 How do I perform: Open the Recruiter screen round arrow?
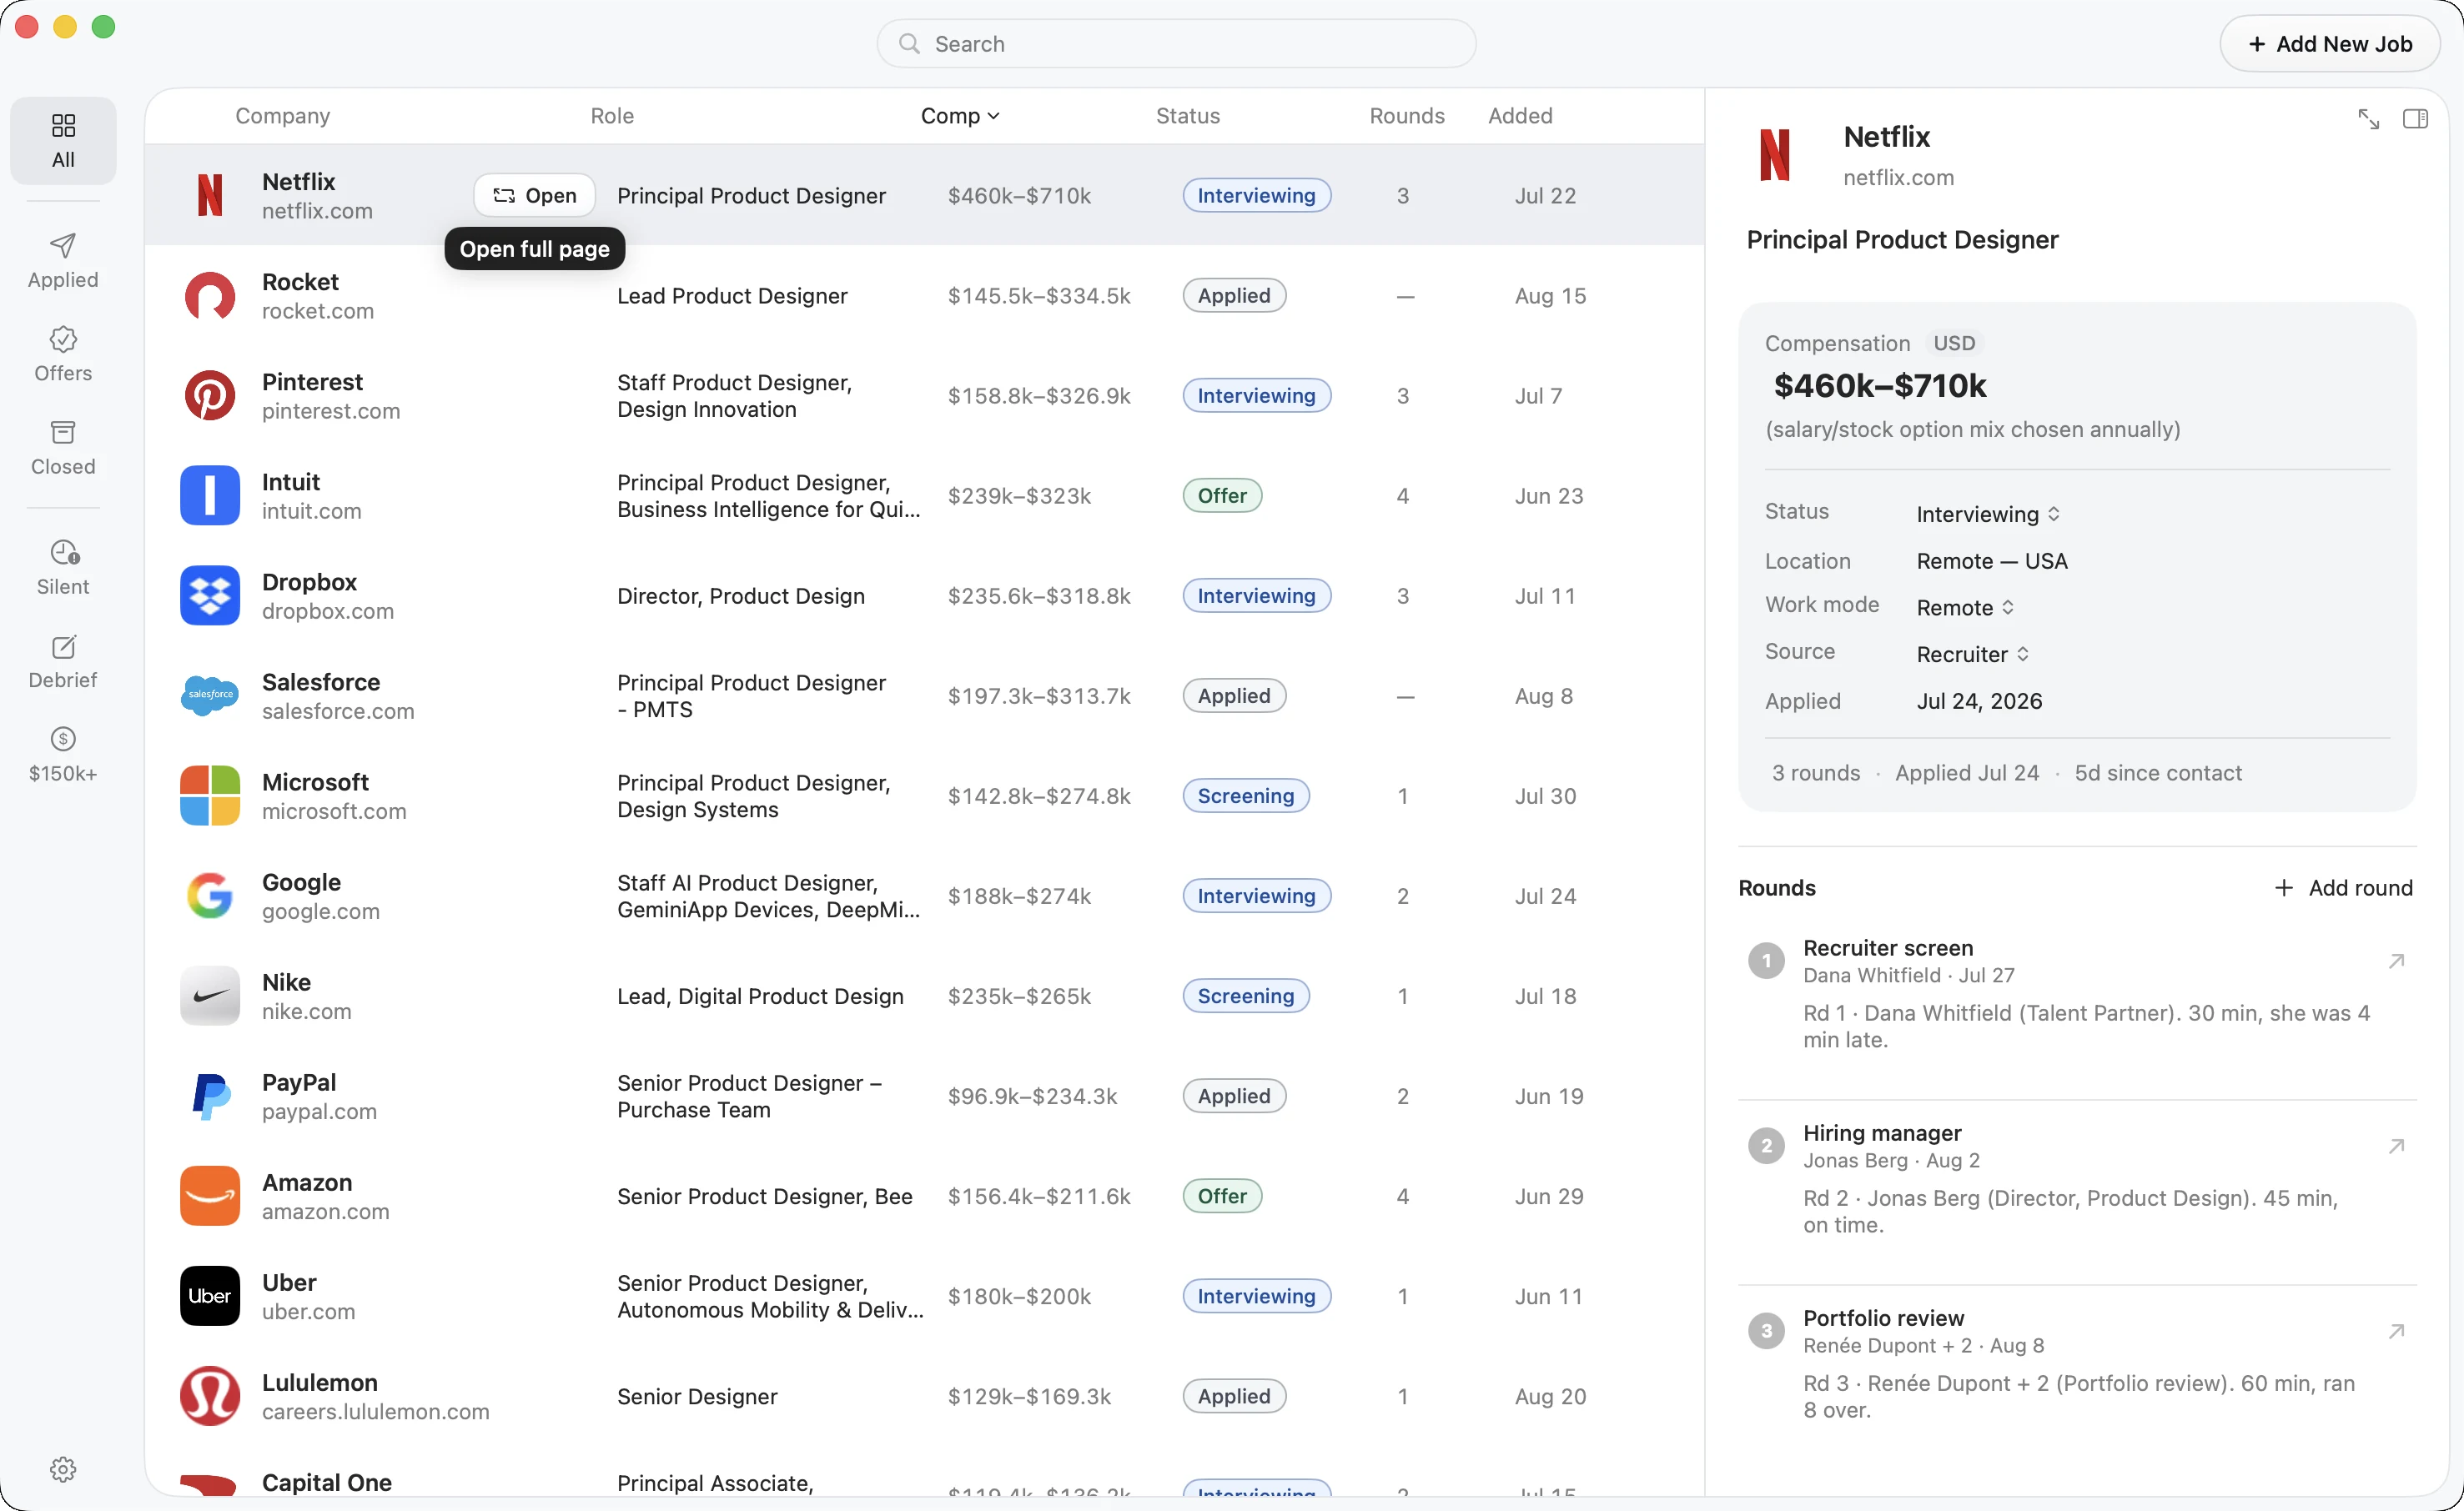tap(2396, 962)
